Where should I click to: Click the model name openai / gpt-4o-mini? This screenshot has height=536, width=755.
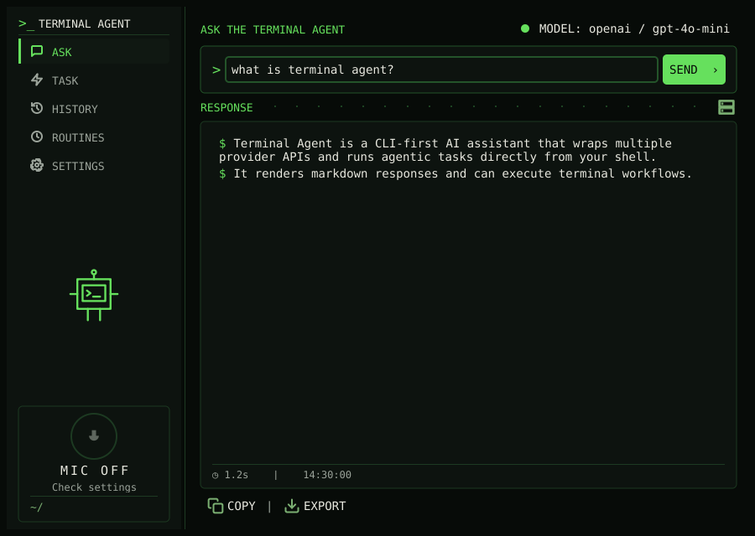659,28
